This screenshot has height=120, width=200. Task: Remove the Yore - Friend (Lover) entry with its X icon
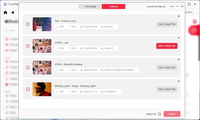click(178, 16)
